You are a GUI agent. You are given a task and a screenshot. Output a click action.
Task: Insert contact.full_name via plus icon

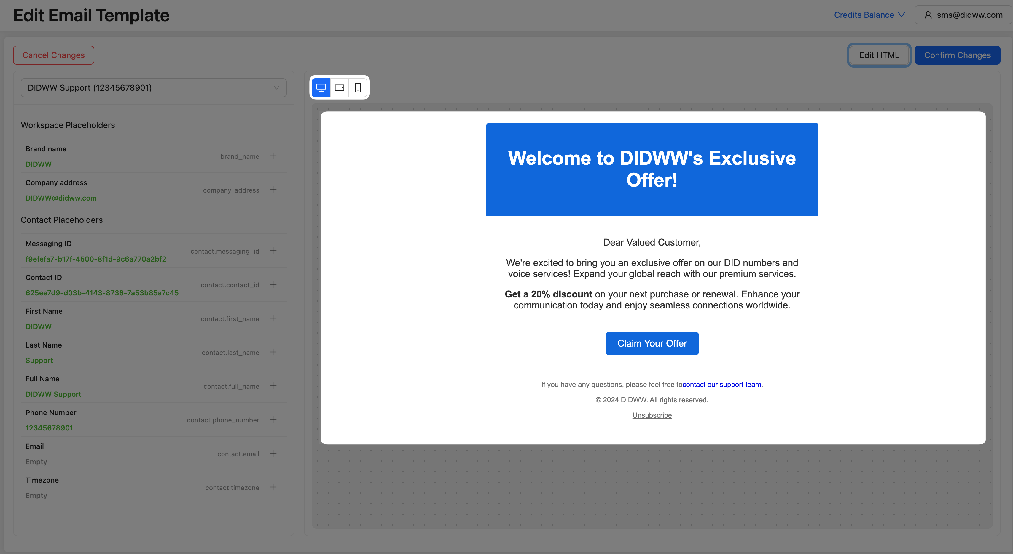273,386
